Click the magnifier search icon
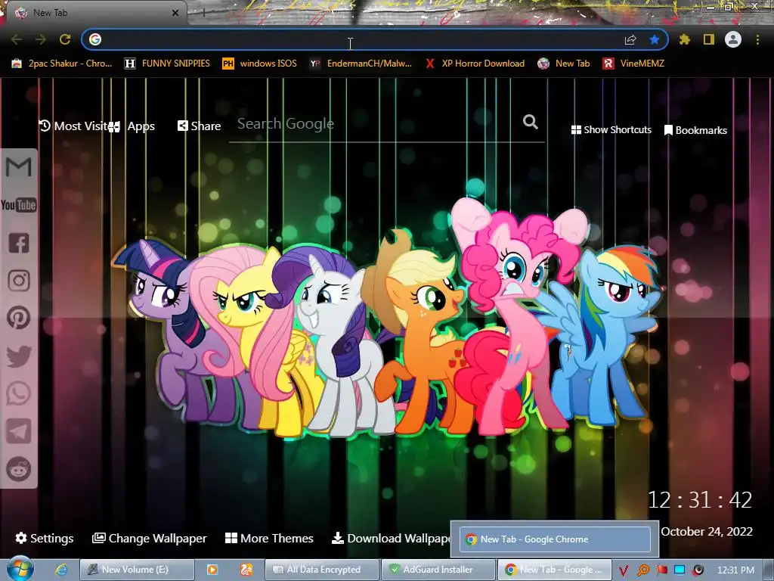Viewport: 774px width, 581px height. click(x=531, y=122)
